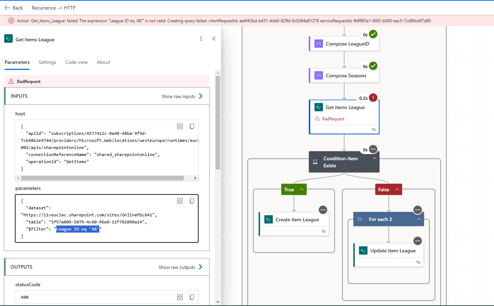Toggle grid view icon in host box
494x306 pixels.
180,126
